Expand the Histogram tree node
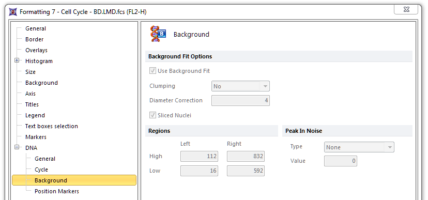The width and height of the screenshot is (428, 200). [x=17, y=60]
